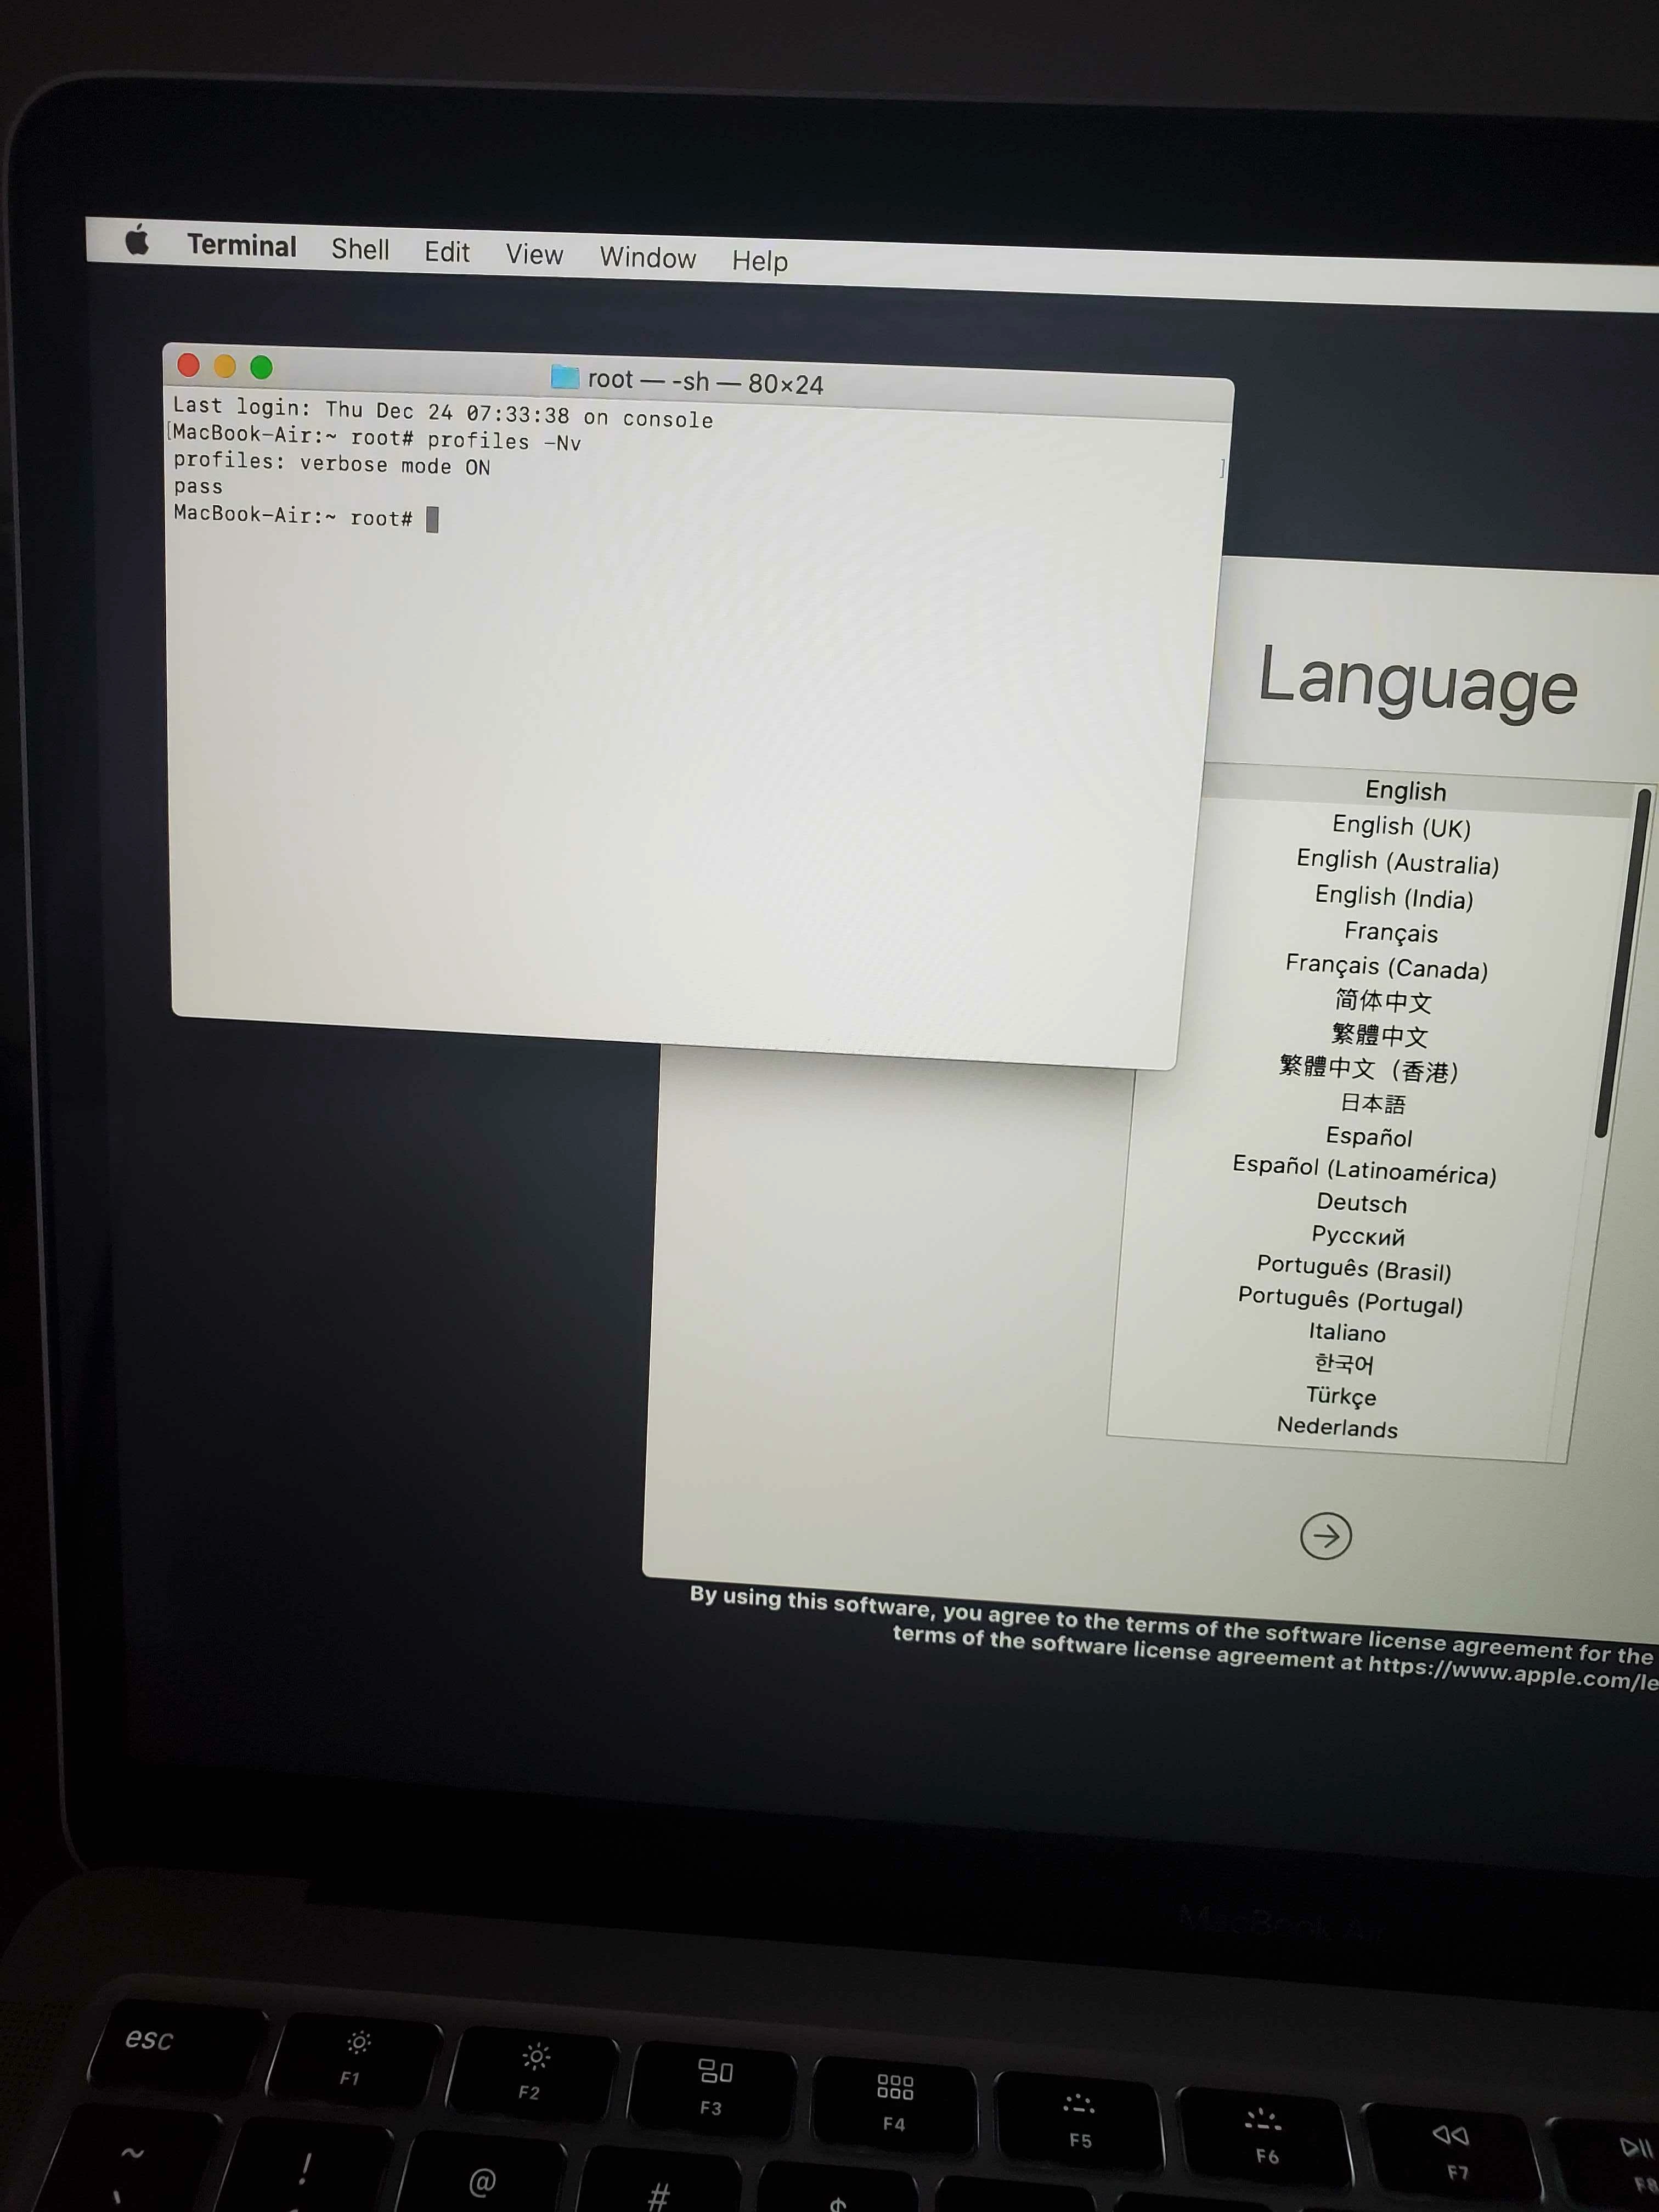The image size is (1659, 2212).
Task: Zoom Terminal with the green button
Action: coord(261,367)
